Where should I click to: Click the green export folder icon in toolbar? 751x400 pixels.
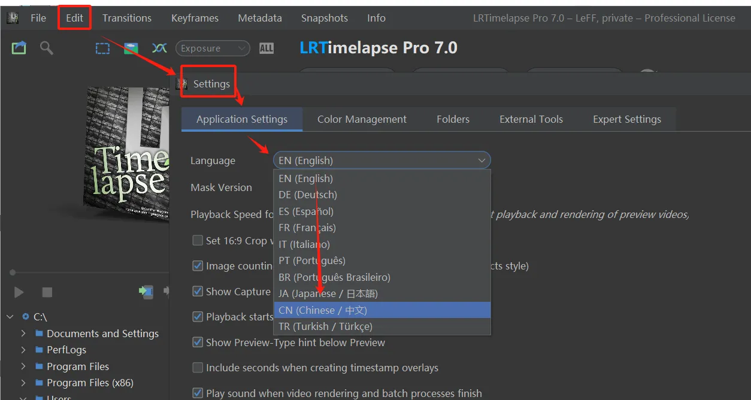coord(19,48)
